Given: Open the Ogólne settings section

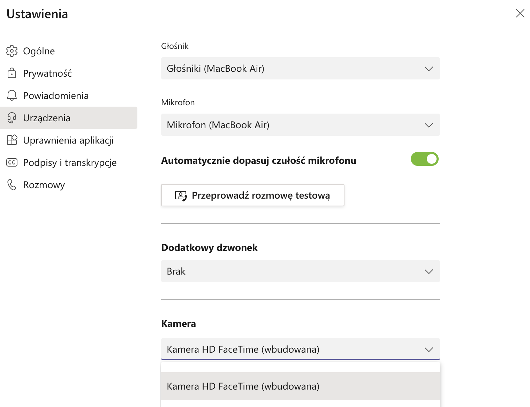Looking at the screenshot, I should click(x=69, y=51).
